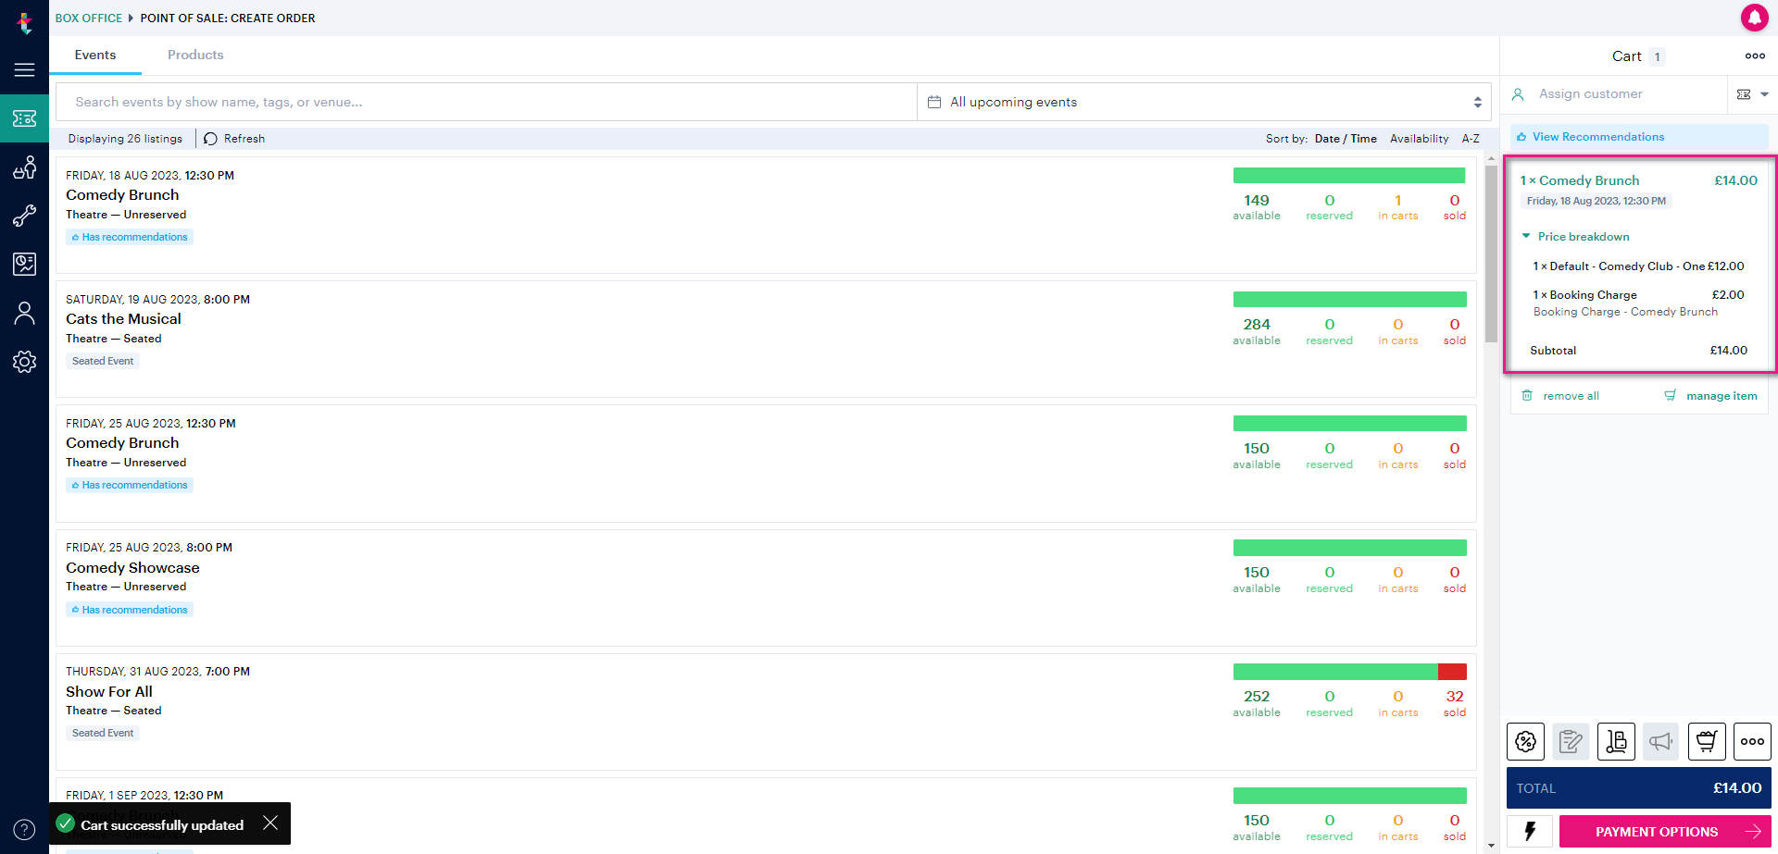
Task: Open dropdown arrow beside Assign customer
Action: point(1764,94)
